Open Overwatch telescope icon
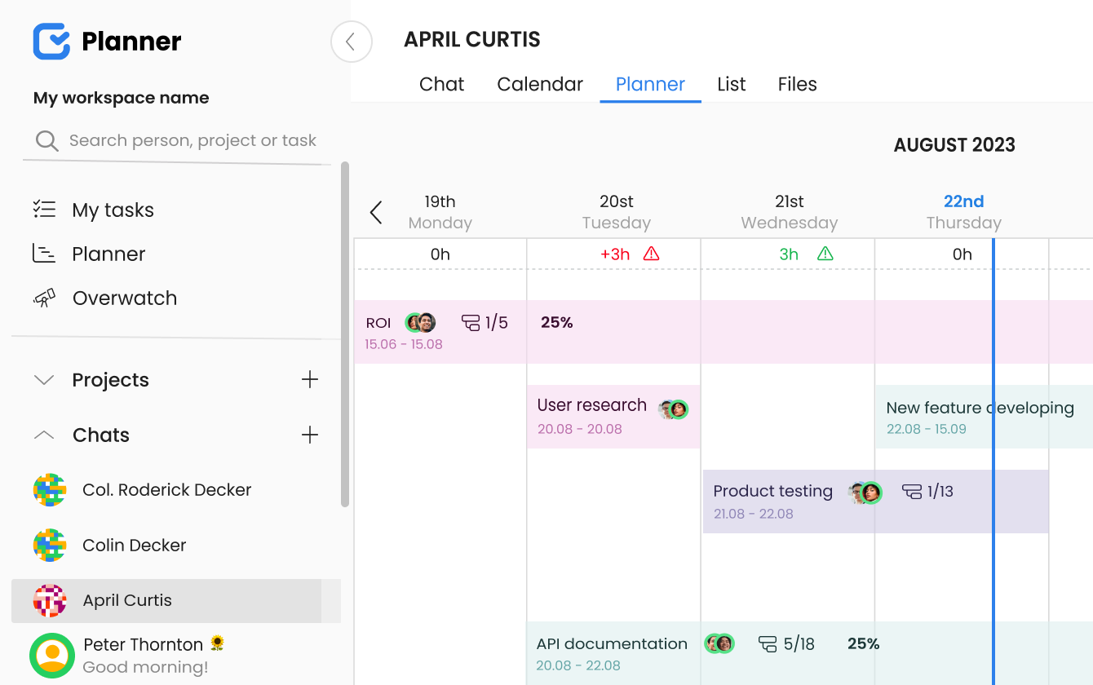The width and height of the screenshot is (1093, 685). coord(44,298)
